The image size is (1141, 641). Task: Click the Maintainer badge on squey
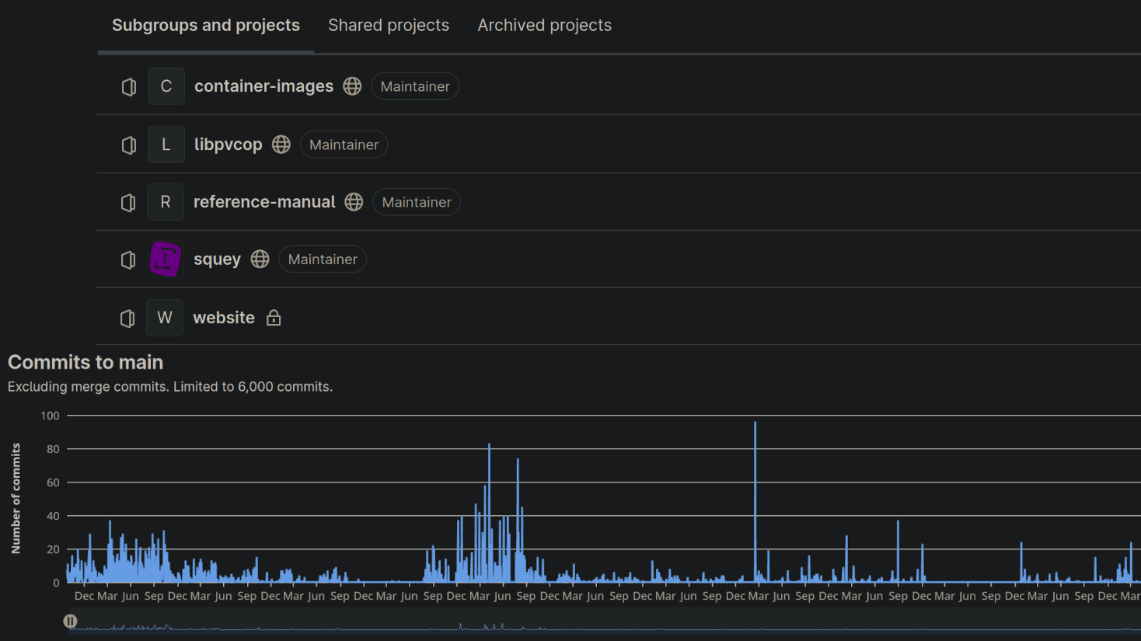coord(323,260)
